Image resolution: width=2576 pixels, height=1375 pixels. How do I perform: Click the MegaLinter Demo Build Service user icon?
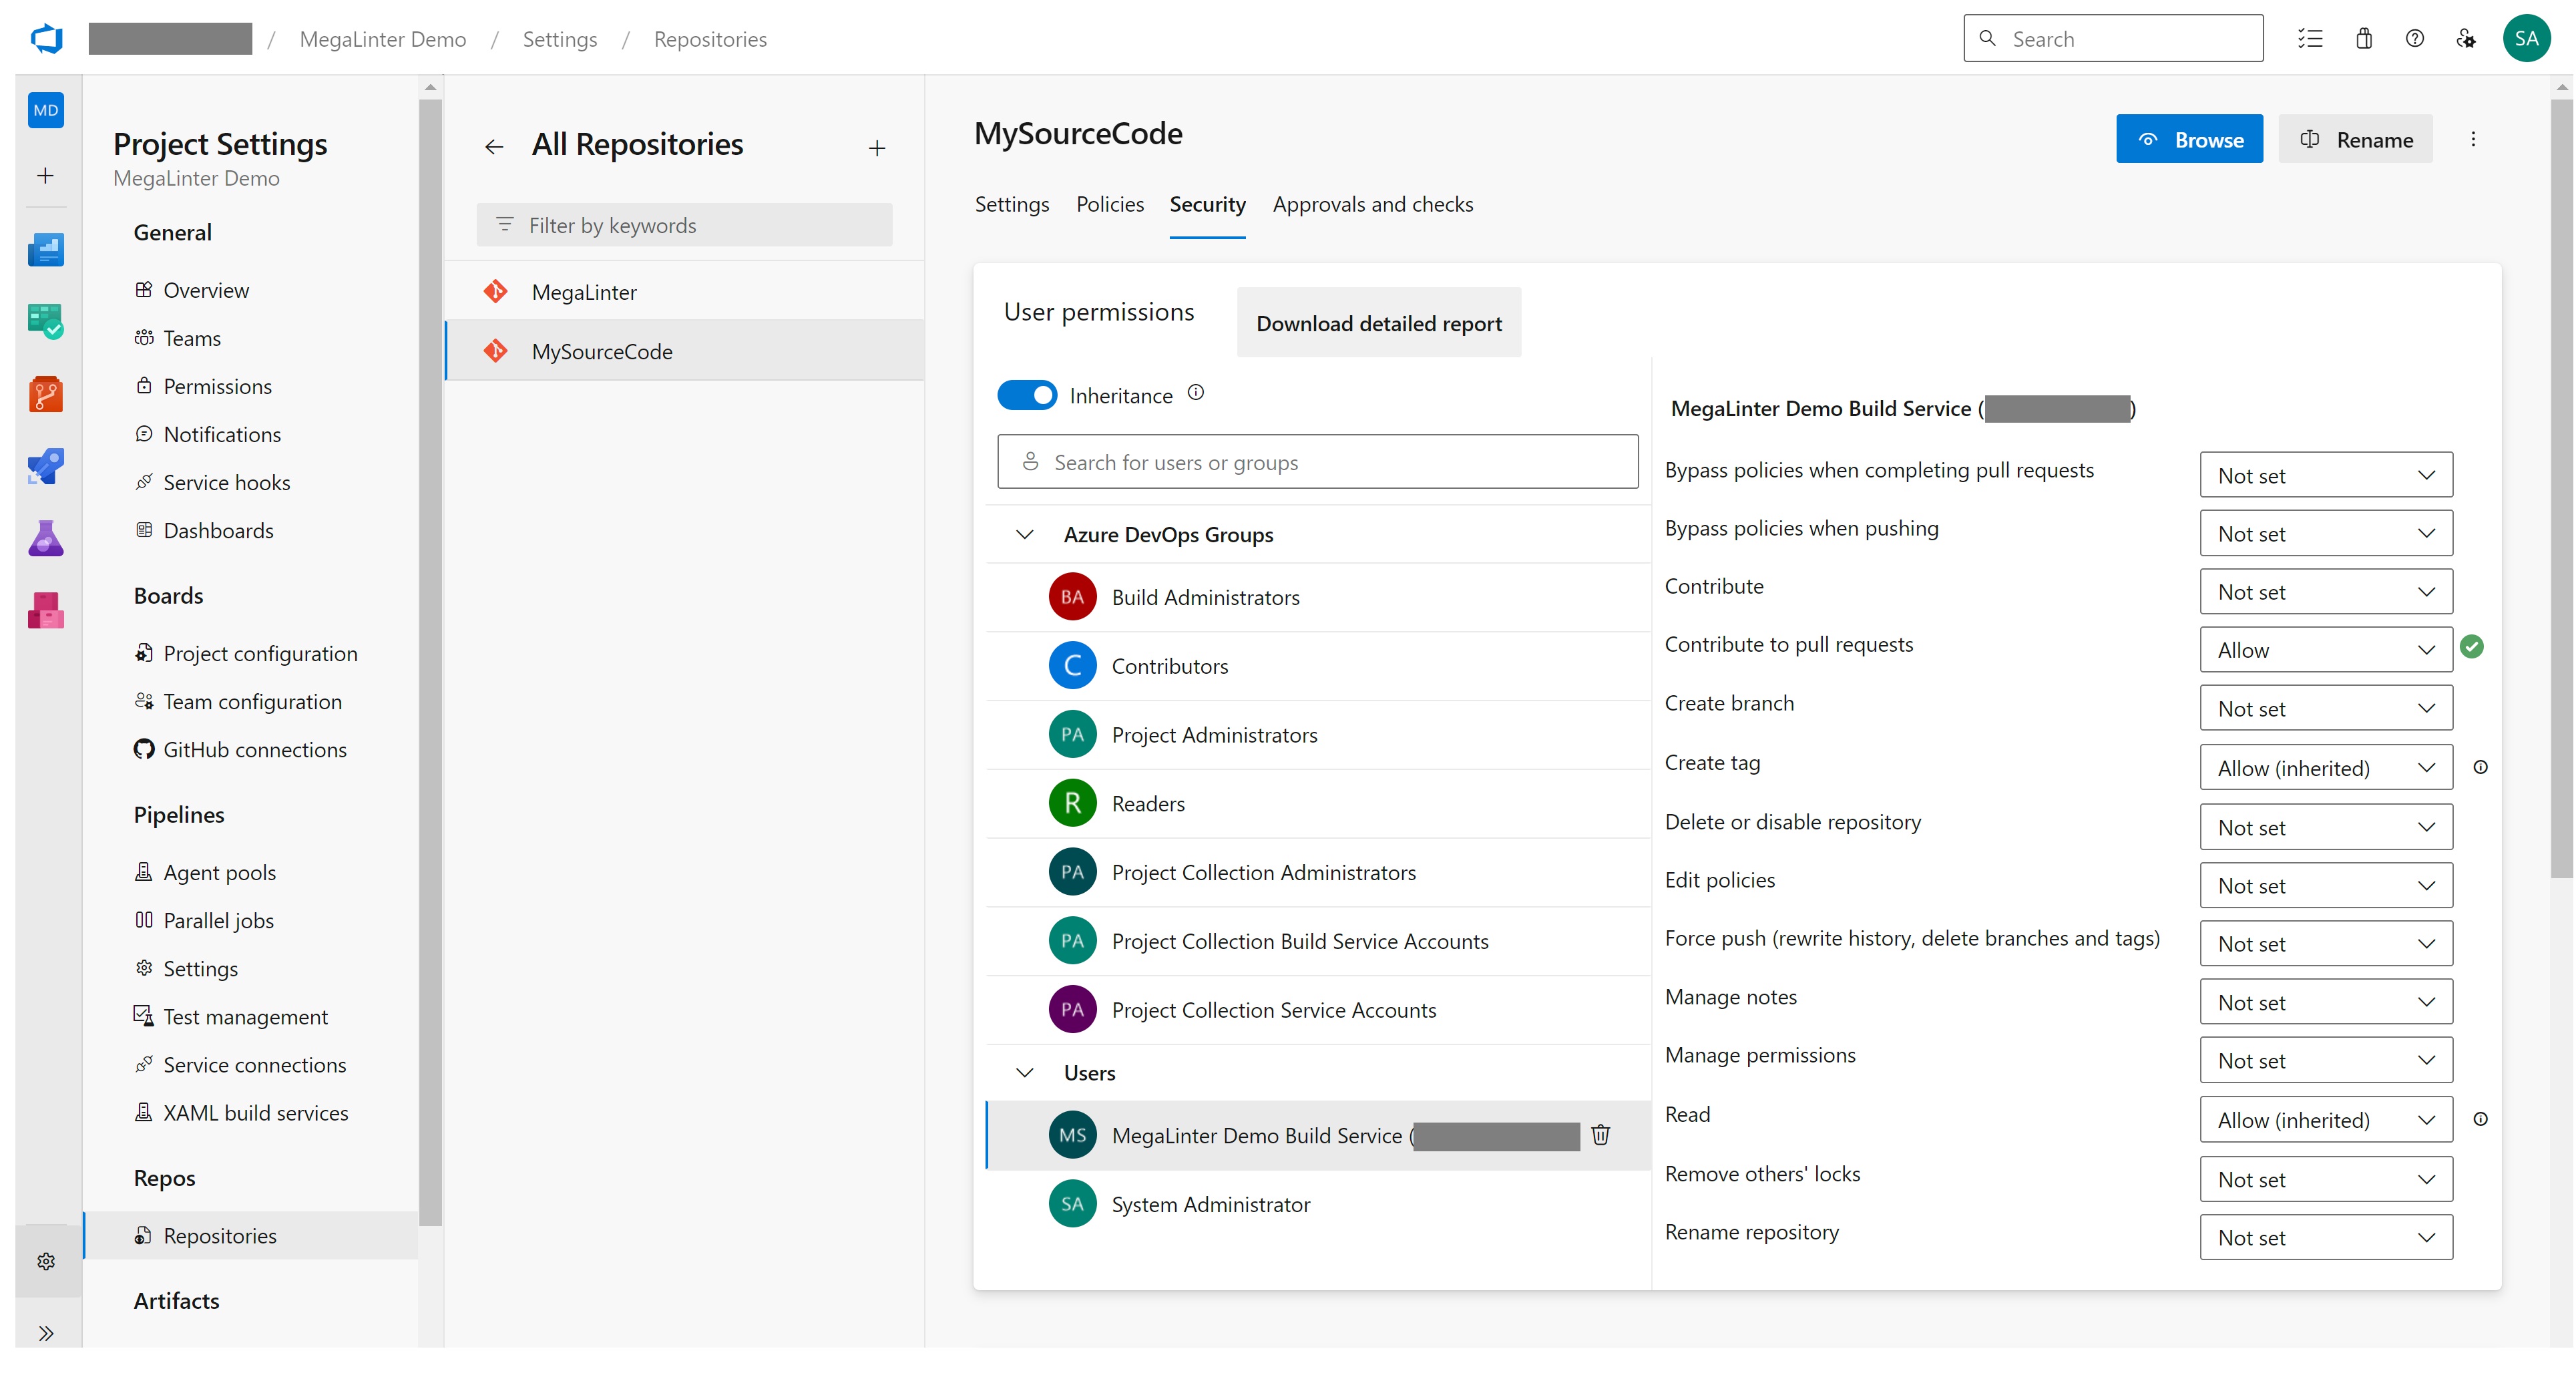(1070, 1135)
